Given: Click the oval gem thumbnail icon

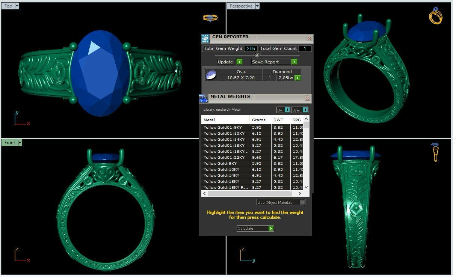Looking at the screenshot, I should (211, 75).
